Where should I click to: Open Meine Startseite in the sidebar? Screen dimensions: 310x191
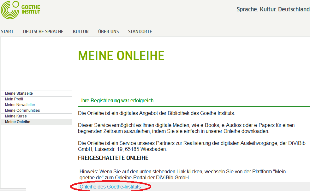[x=36, y=93]
